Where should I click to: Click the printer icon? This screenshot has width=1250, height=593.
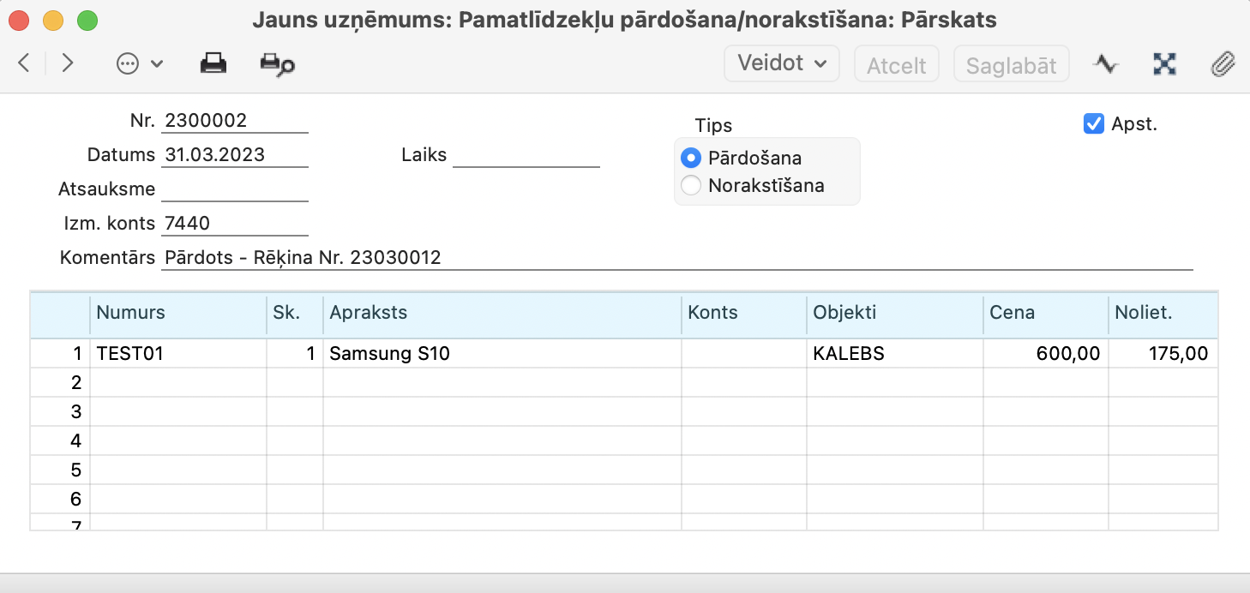coord(213,63)
